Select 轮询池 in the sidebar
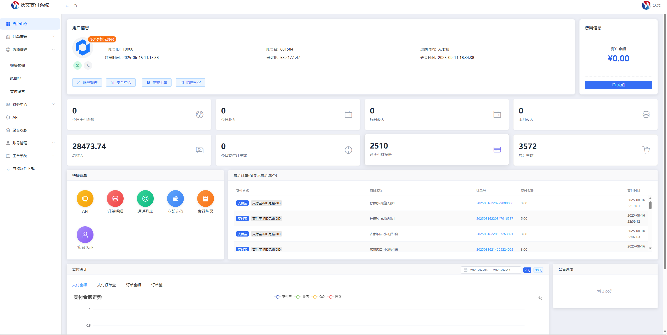Viewport: 667px width, 335px height. tap(16, 79)
